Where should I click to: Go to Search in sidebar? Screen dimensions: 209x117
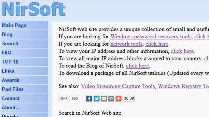[24, 43]
